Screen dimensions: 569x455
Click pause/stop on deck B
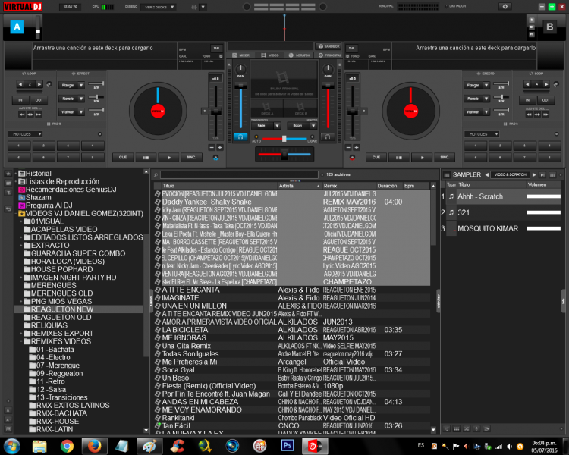point(399,158)
